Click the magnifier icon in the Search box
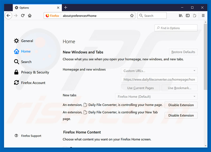 coord(141,15)
